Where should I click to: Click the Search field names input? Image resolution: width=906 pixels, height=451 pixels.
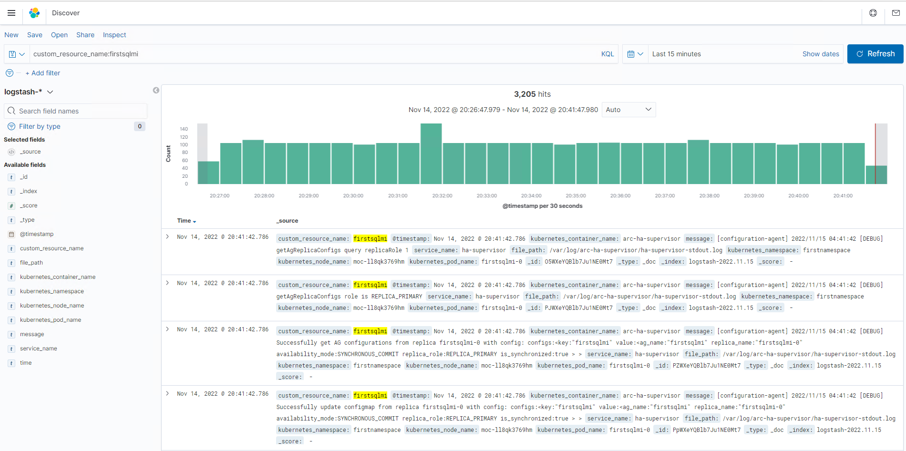(x=76, y=111)
